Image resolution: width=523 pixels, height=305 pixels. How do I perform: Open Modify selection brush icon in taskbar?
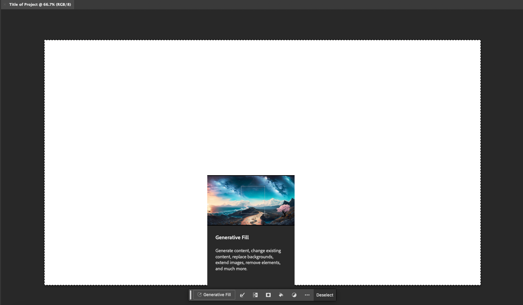(242, 295)
